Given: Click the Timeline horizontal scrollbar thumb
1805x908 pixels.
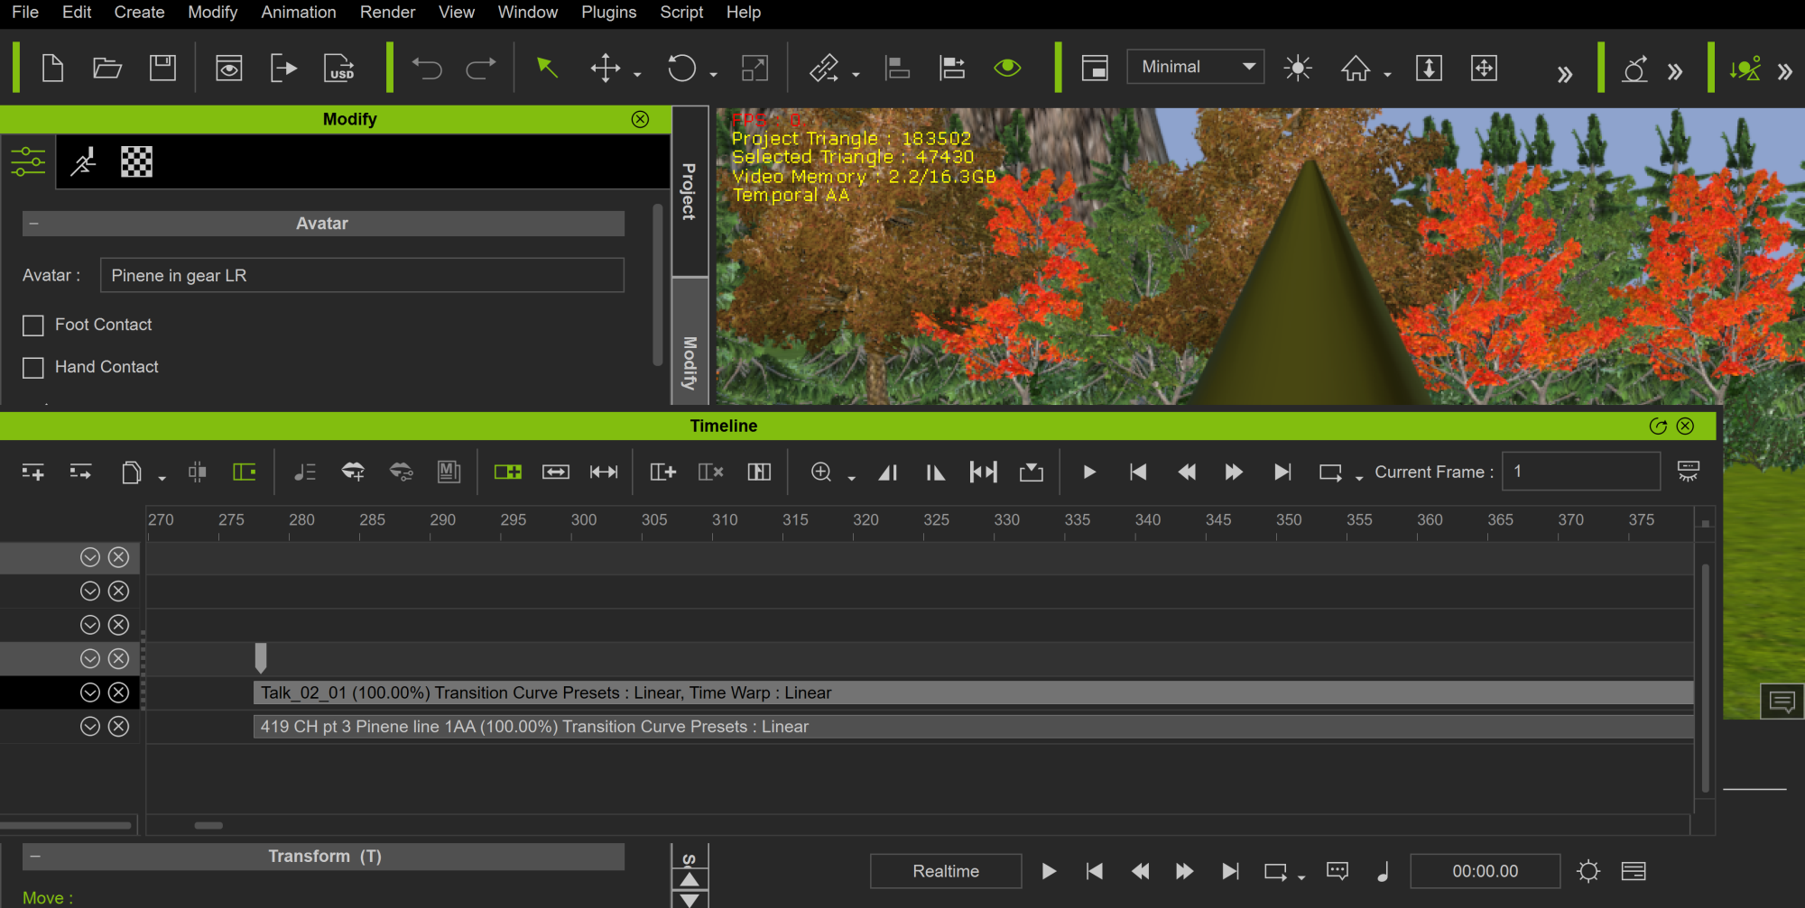Looking at the screenshot, I should click(x=208, y=825).
